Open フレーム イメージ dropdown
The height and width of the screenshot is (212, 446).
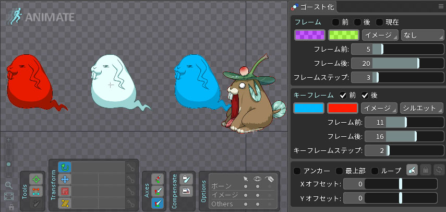point(380,36)
